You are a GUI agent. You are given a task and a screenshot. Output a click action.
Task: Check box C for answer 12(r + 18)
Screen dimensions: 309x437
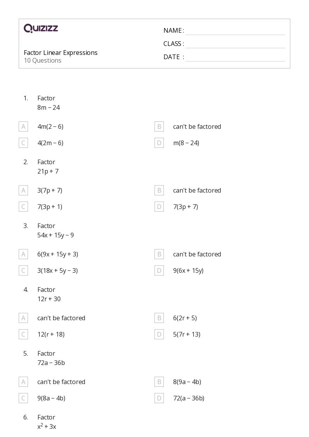(x=23, y=334)
